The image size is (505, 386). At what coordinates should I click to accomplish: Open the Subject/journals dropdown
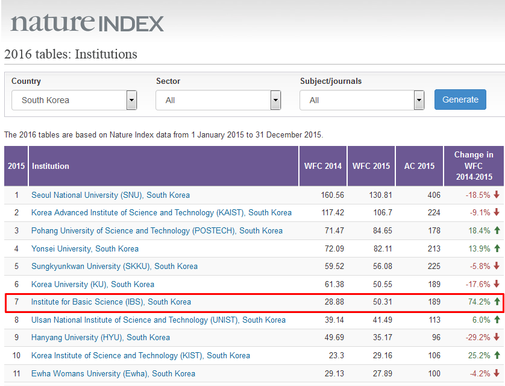[362, 100]
